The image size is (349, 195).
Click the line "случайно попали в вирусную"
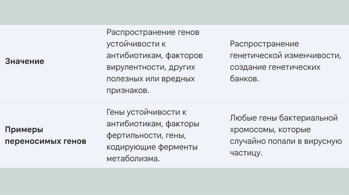[x=286, y=141]
